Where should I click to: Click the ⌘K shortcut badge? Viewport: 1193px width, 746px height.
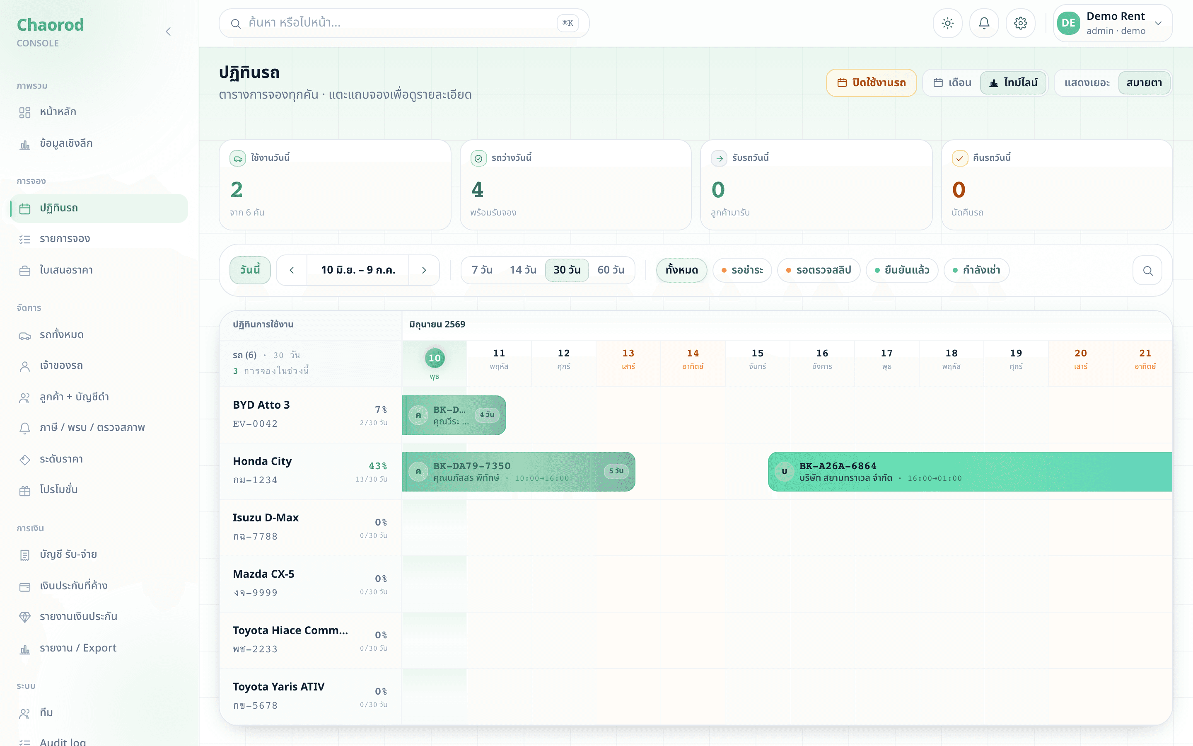click(x=568, y=23)
